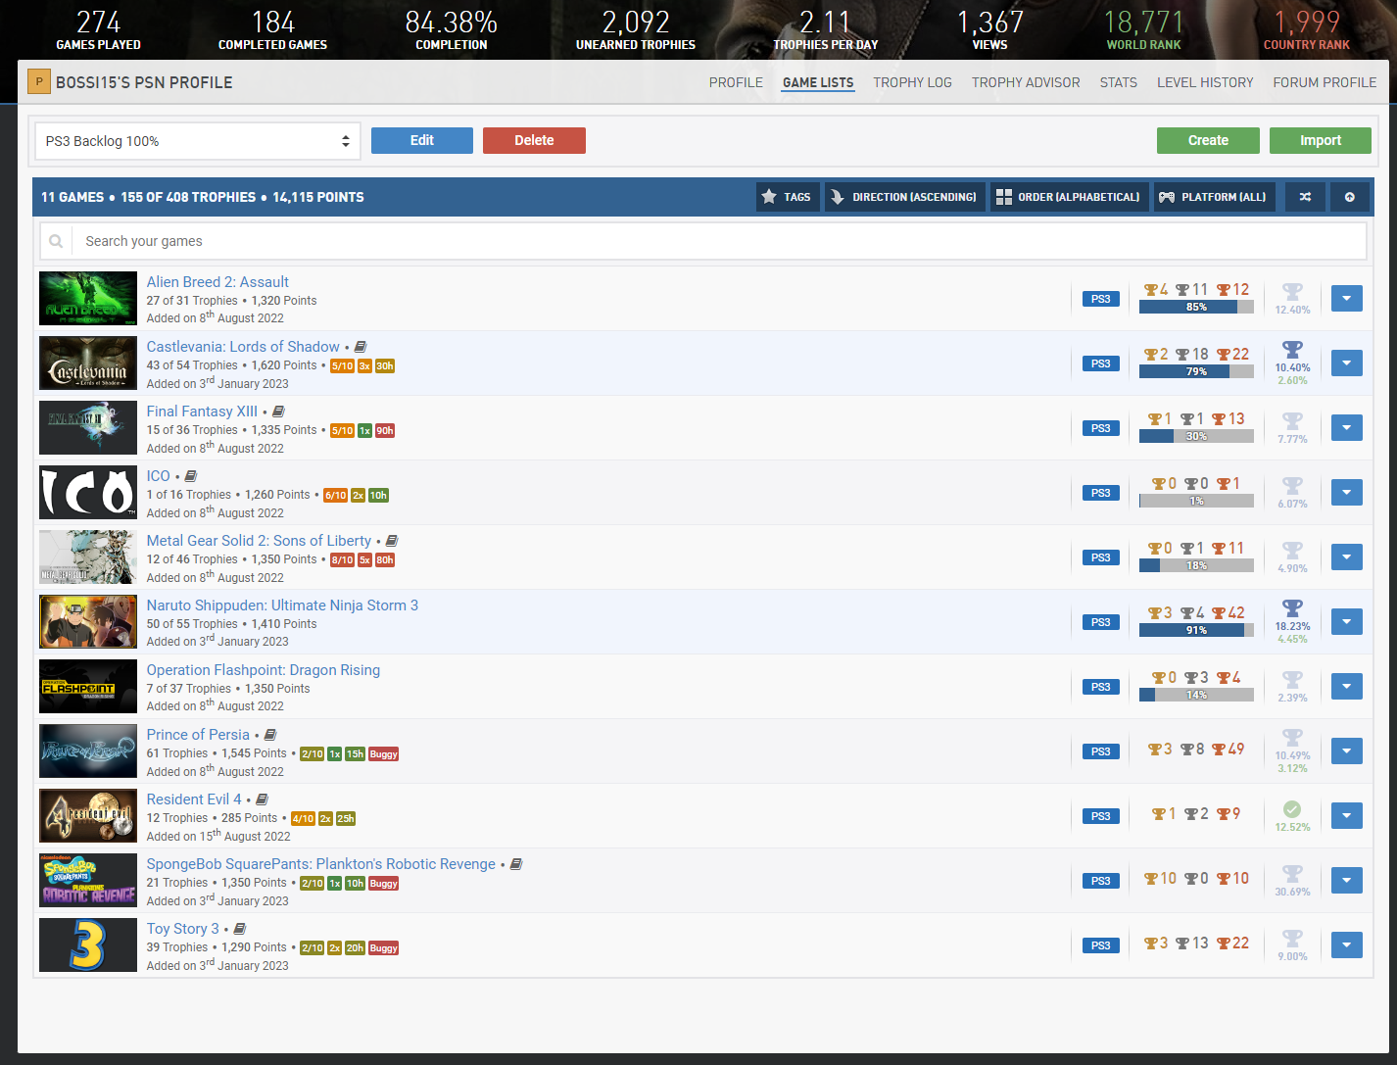
Task: Open the Tags filter
Action: [786, 197]
